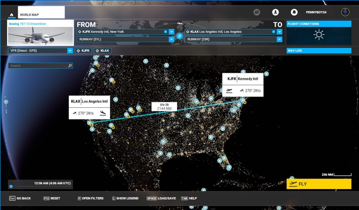Click GO BACK at the bottom bar

coord(20,198)
